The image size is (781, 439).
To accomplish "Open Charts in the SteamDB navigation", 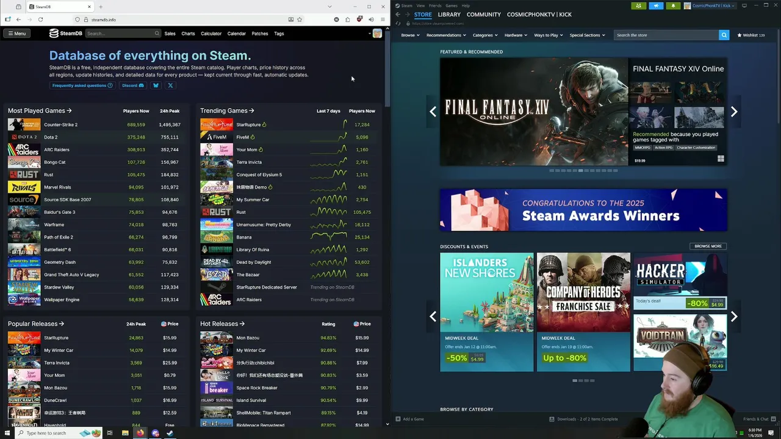I will [188, 34].
